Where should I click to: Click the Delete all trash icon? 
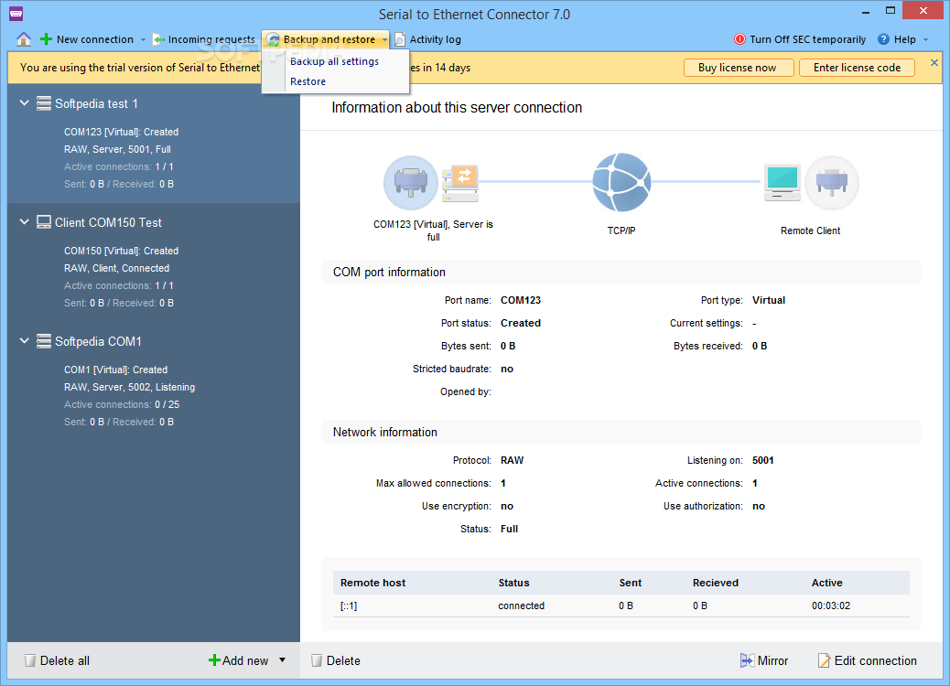coord(29,660)
